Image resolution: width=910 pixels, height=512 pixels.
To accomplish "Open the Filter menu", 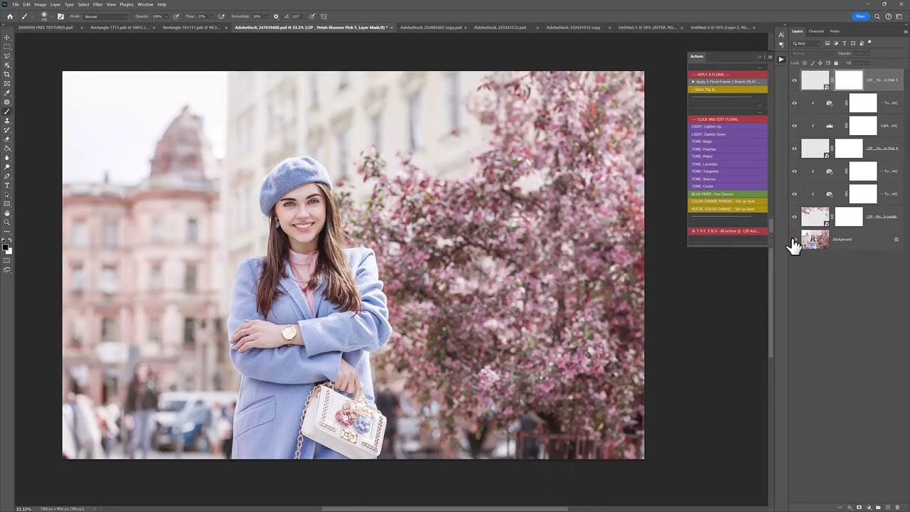I will [97, 4].
